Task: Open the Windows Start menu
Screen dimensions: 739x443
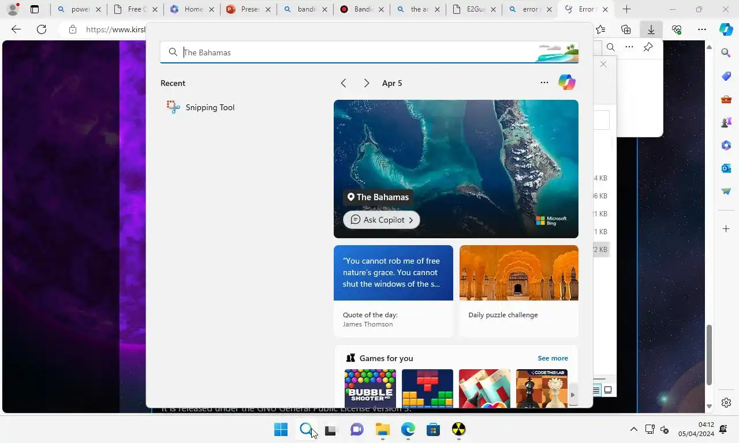Action: (281, 429)
